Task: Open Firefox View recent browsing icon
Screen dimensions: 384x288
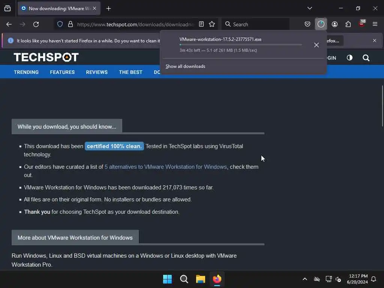Action: pos(7,9)
